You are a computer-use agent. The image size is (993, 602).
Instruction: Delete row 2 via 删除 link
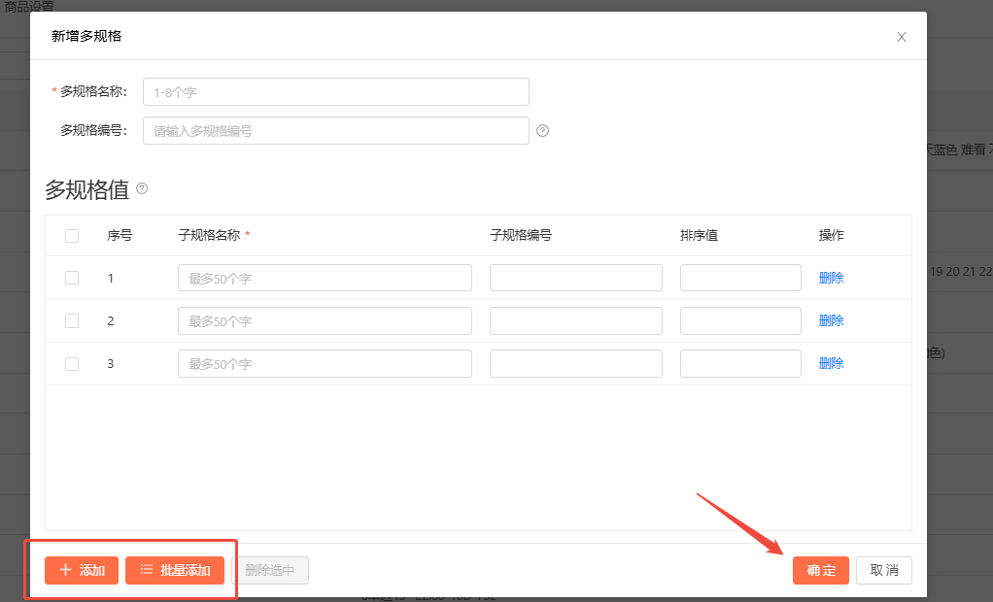pos(831,320)
